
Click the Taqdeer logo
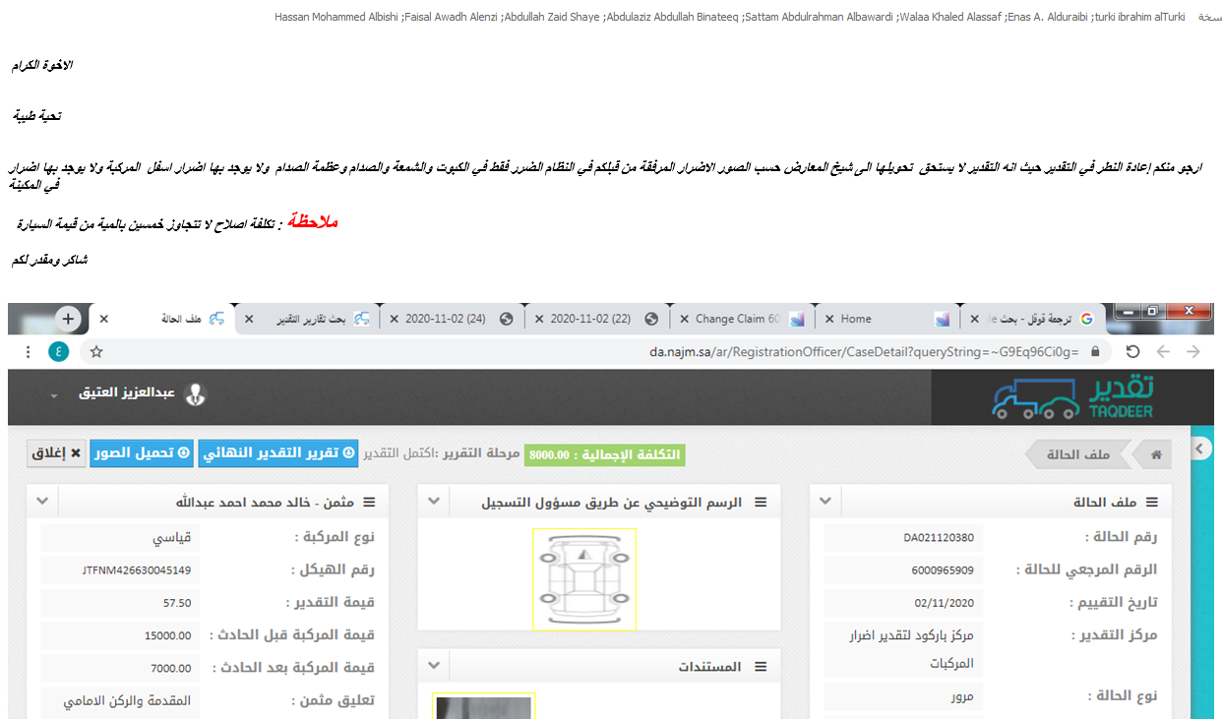[1072, 397]
